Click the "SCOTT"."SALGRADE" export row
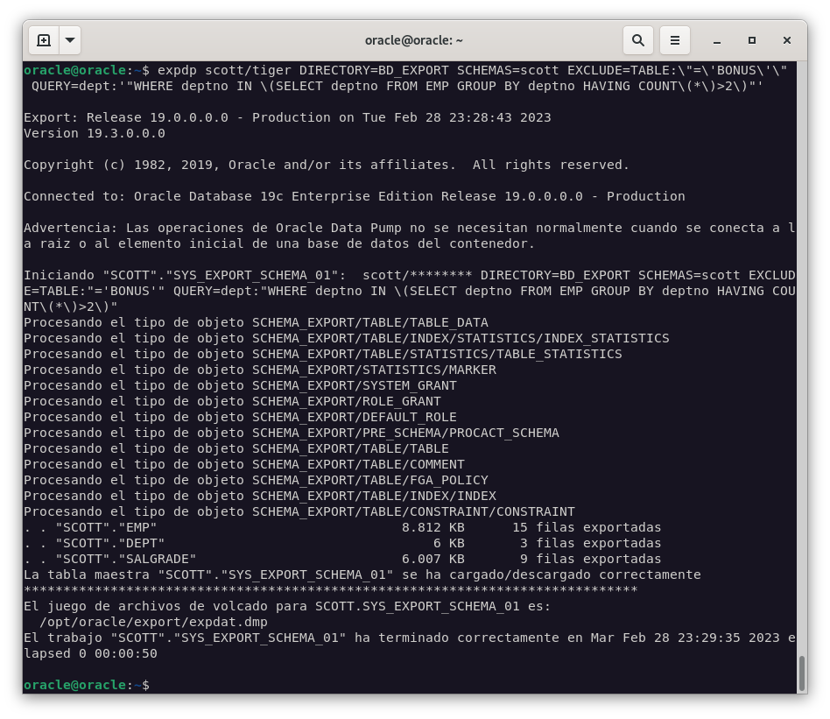 (341, 559)
